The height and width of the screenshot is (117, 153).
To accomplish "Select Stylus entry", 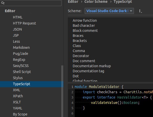I will [18, 78].
